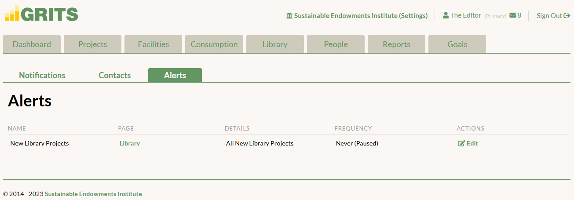Click the Sign Out arrow icon
Screen dimensions: 574x200
click(x=567, y=16)
